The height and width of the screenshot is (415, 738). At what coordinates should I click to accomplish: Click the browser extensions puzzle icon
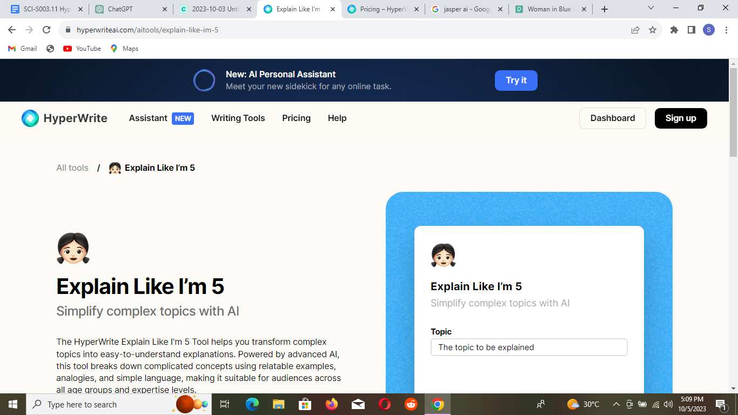click(x=674, y=30)
